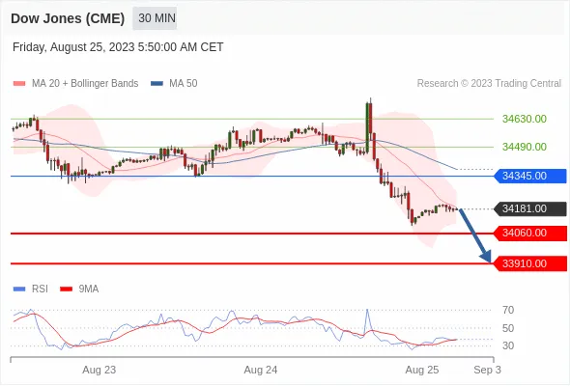Click the 30 MIN timeframe badge
The width and height of the screenshot is (570, 386).
[x=155, y=18]
